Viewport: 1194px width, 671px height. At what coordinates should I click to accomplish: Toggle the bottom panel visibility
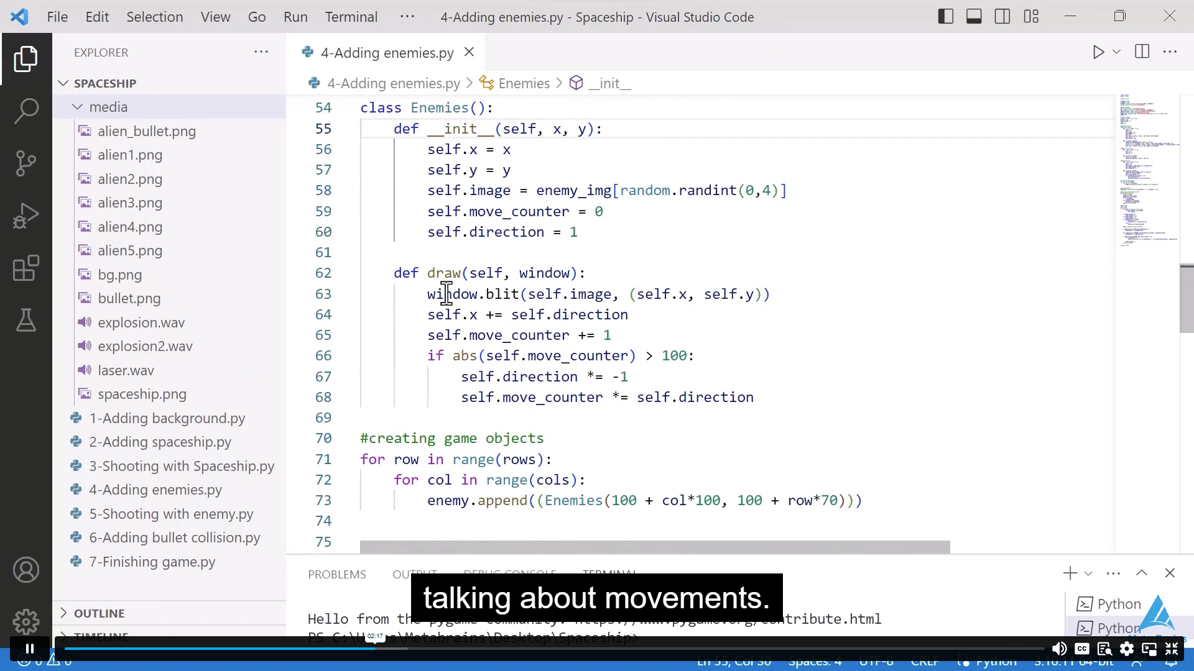pos(974,16)
